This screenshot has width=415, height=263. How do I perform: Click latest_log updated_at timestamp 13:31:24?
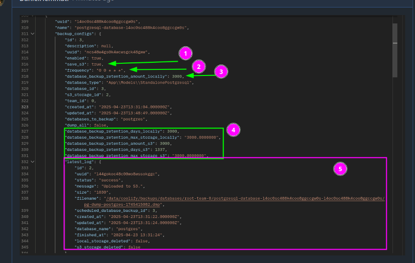tap(144, 223)
